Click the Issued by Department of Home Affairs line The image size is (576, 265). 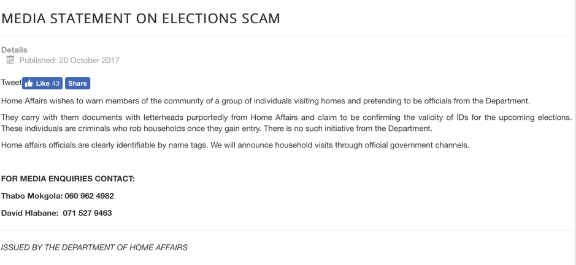point(94,248)
